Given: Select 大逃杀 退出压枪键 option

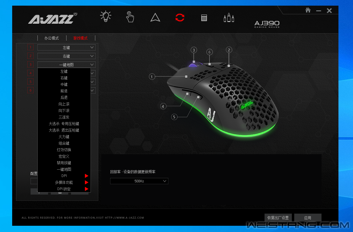Looking at the screenshot, I should click(64, 130).
